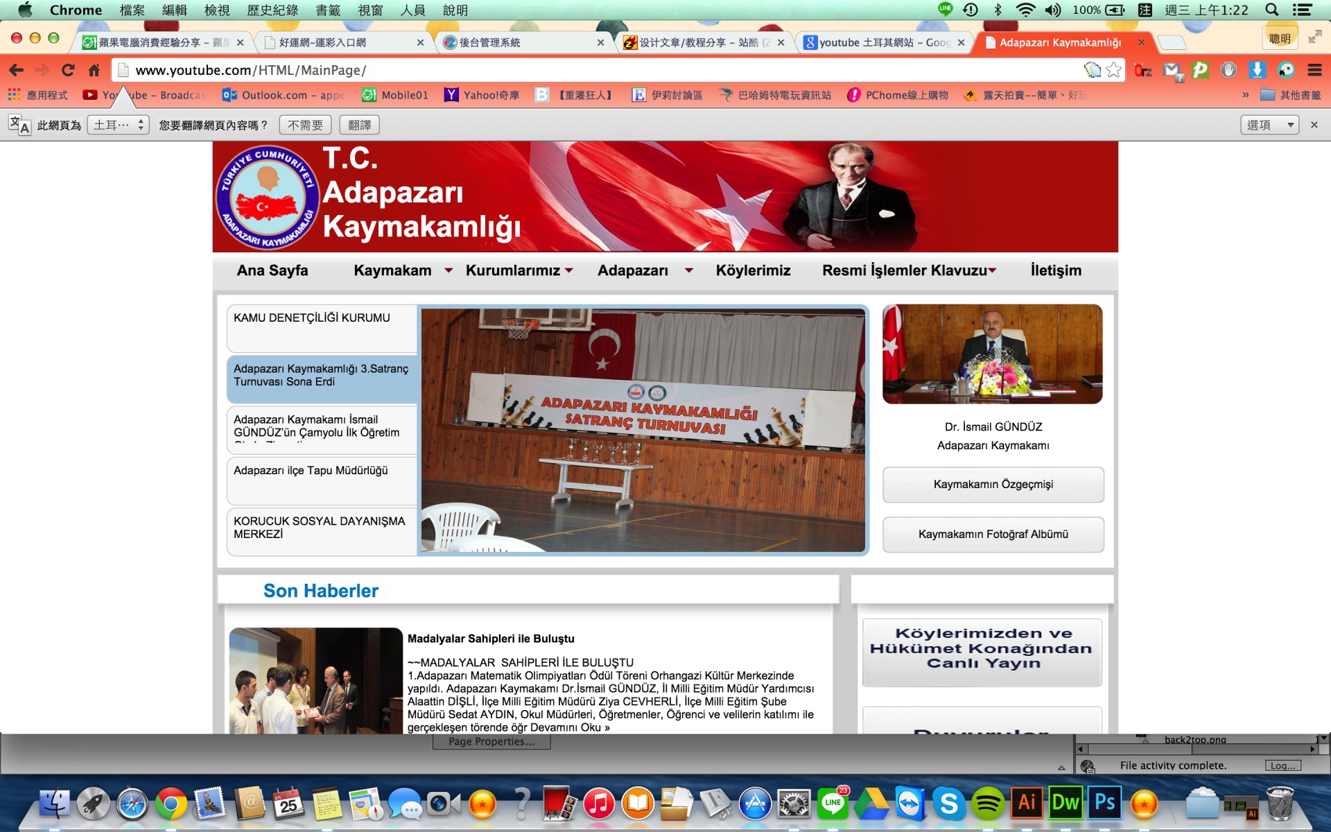Open the Chrome hamburger menu icon
This screenshot has width=1331, height=832.
tap(1314, 70)
